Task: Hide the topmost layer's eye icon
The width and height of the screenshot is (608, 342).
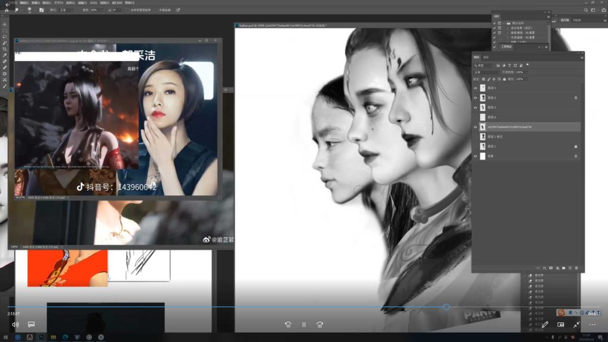Action: [476, 88]
